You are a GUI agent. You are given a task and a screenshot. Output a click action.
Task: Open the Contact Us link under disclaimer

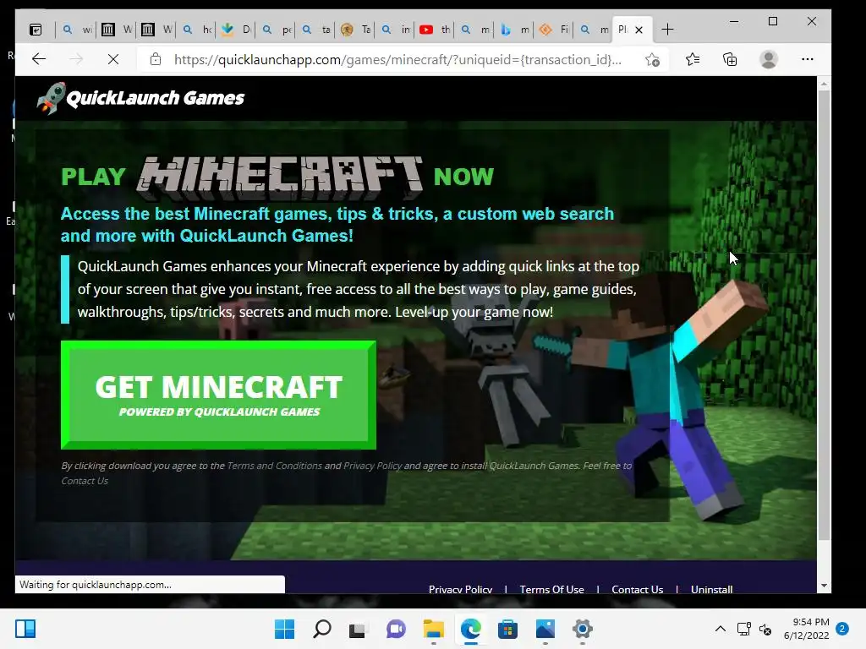click(85, 481)
